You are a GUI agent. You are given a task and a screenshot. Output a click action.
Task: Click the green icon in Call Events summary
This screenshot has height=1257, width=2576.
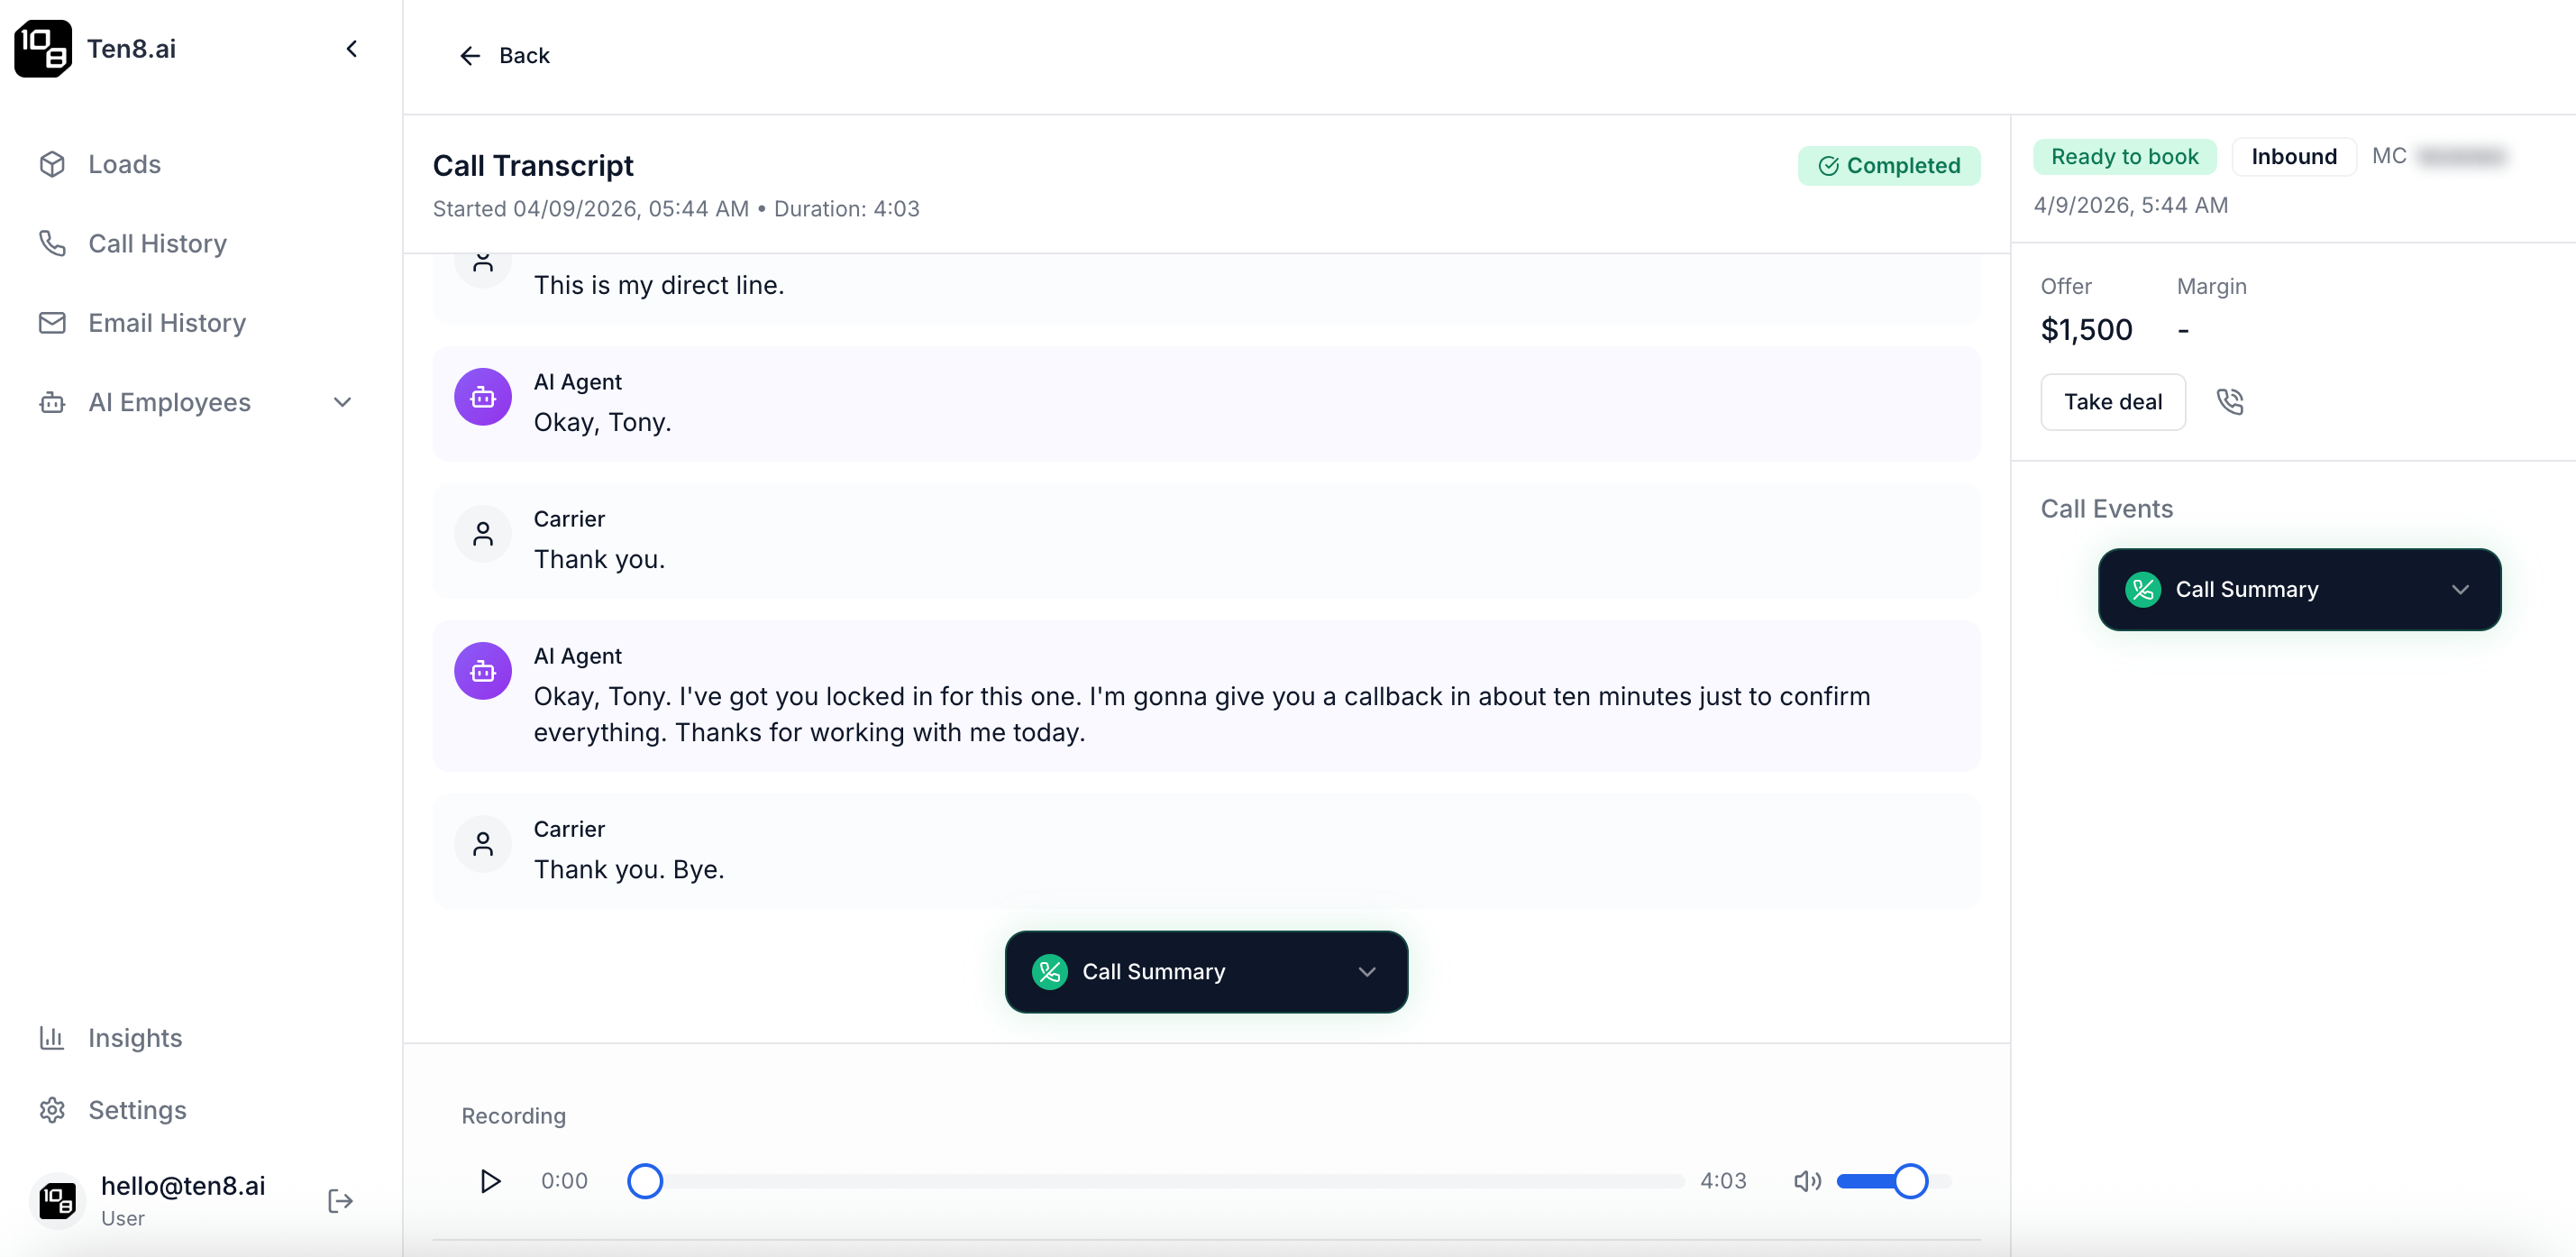pos(2143,590)
